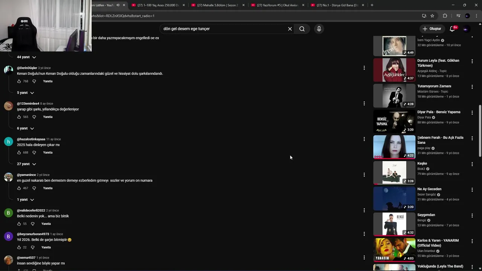Screen dimensions: 482x271
Task: Expand the 6 yanıt replies
Action: [25, 128]
